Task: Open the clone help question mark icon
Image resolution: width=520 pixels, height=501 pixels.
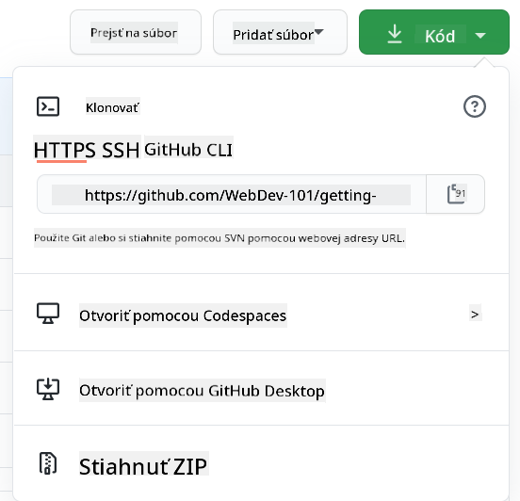Action: (x=475, y=106)
